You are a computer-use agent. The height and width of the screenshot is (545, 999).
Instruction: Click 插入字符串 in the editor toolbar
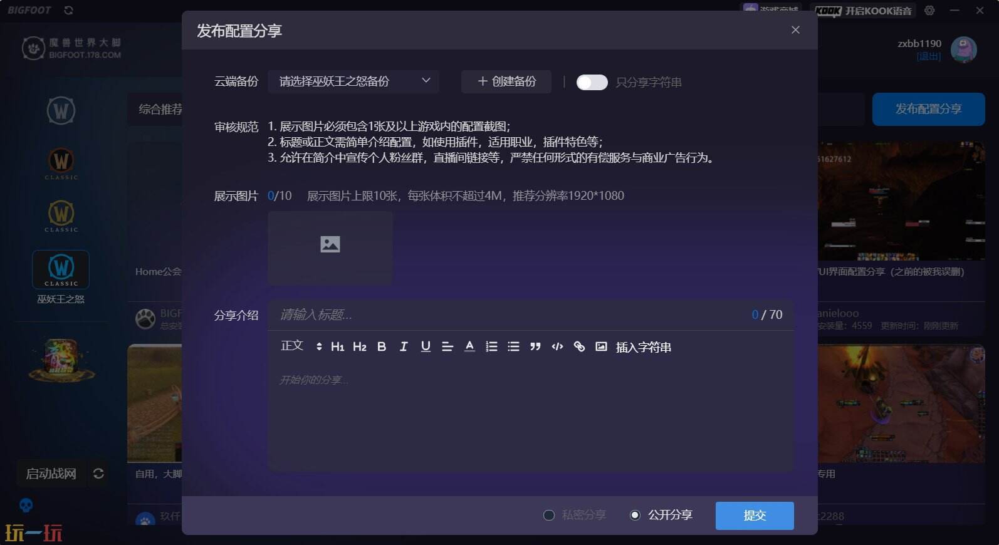click(644, 347)
